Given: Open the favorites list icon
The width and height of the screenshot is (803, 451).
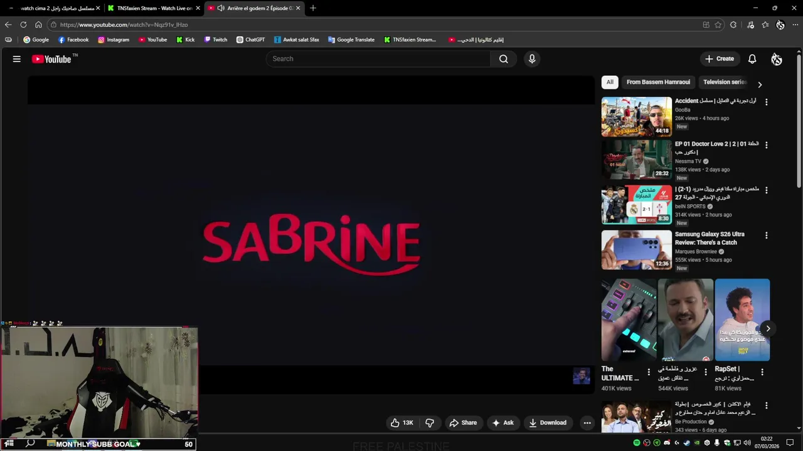Looking at the screenshot, I should coord(765,24).
